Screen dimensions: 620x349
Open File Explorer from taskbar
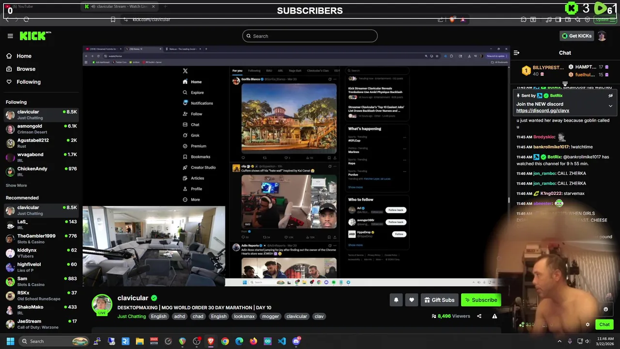(139, 341)
